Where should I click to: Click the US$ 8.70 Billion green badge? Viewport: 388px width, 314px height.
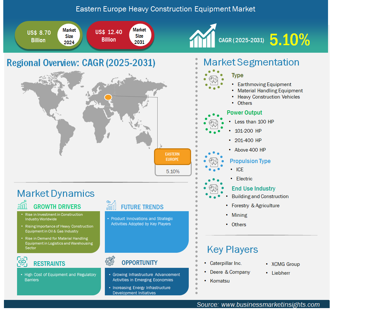coord(49,36)
